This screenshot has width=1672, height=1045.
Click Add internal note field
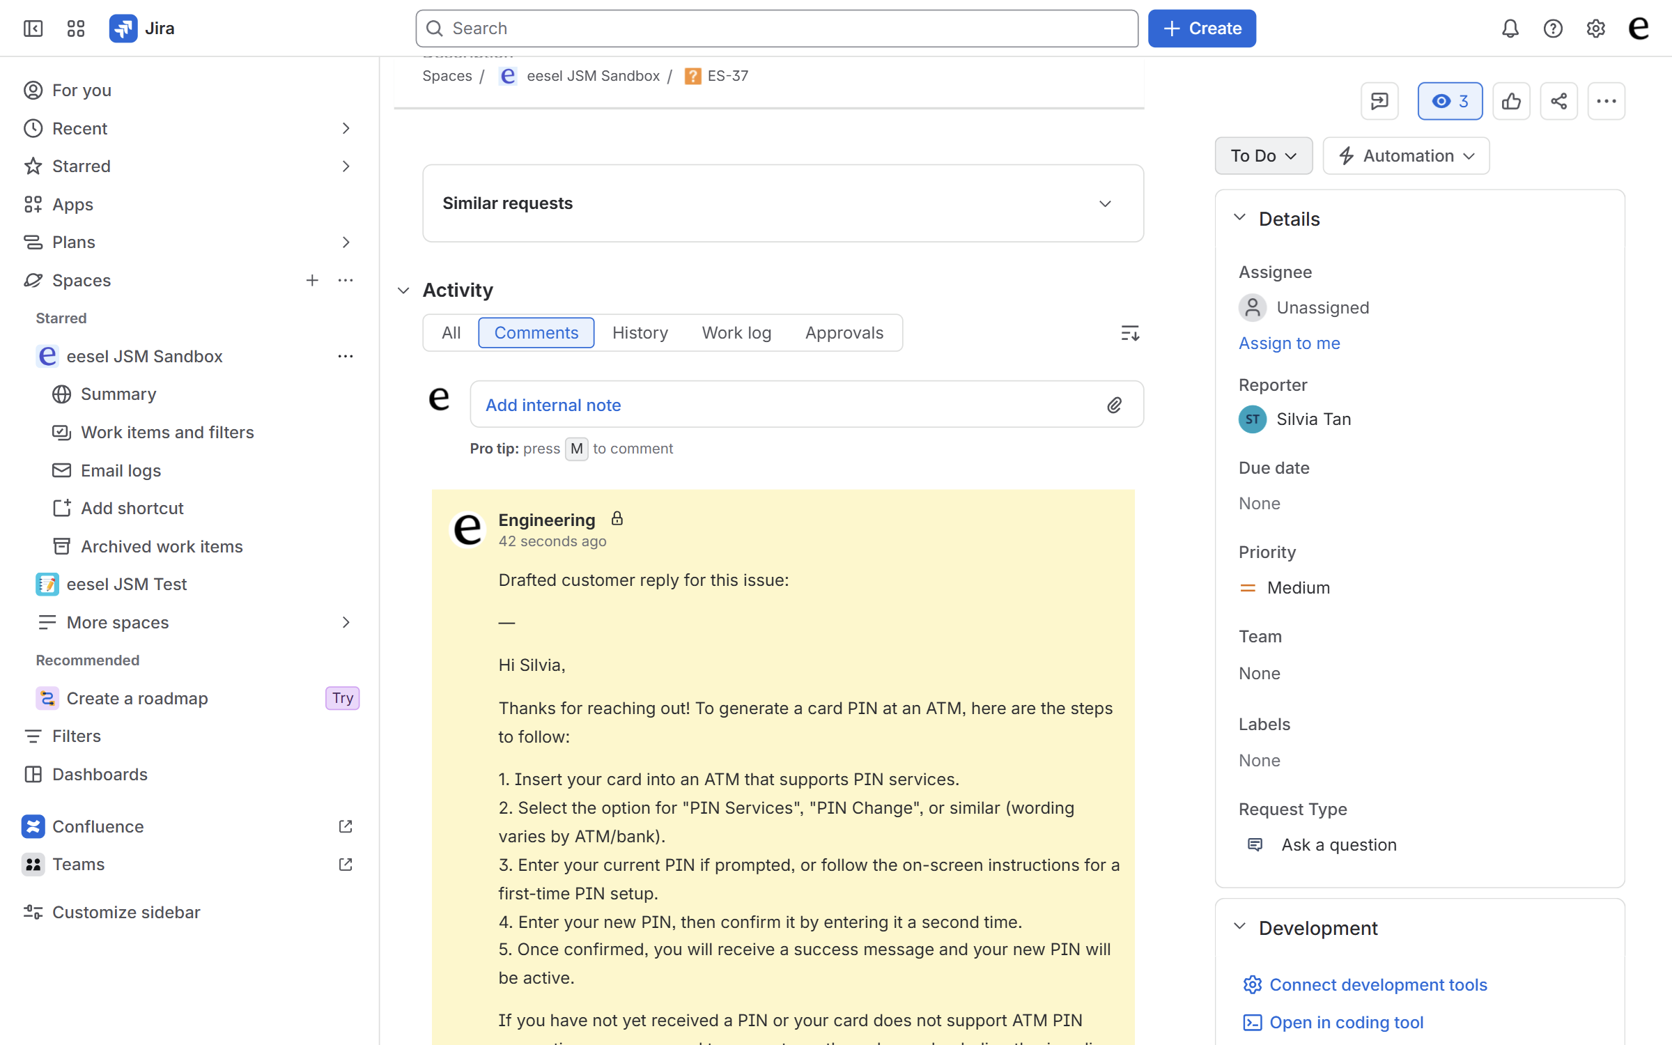coord(807,404)
